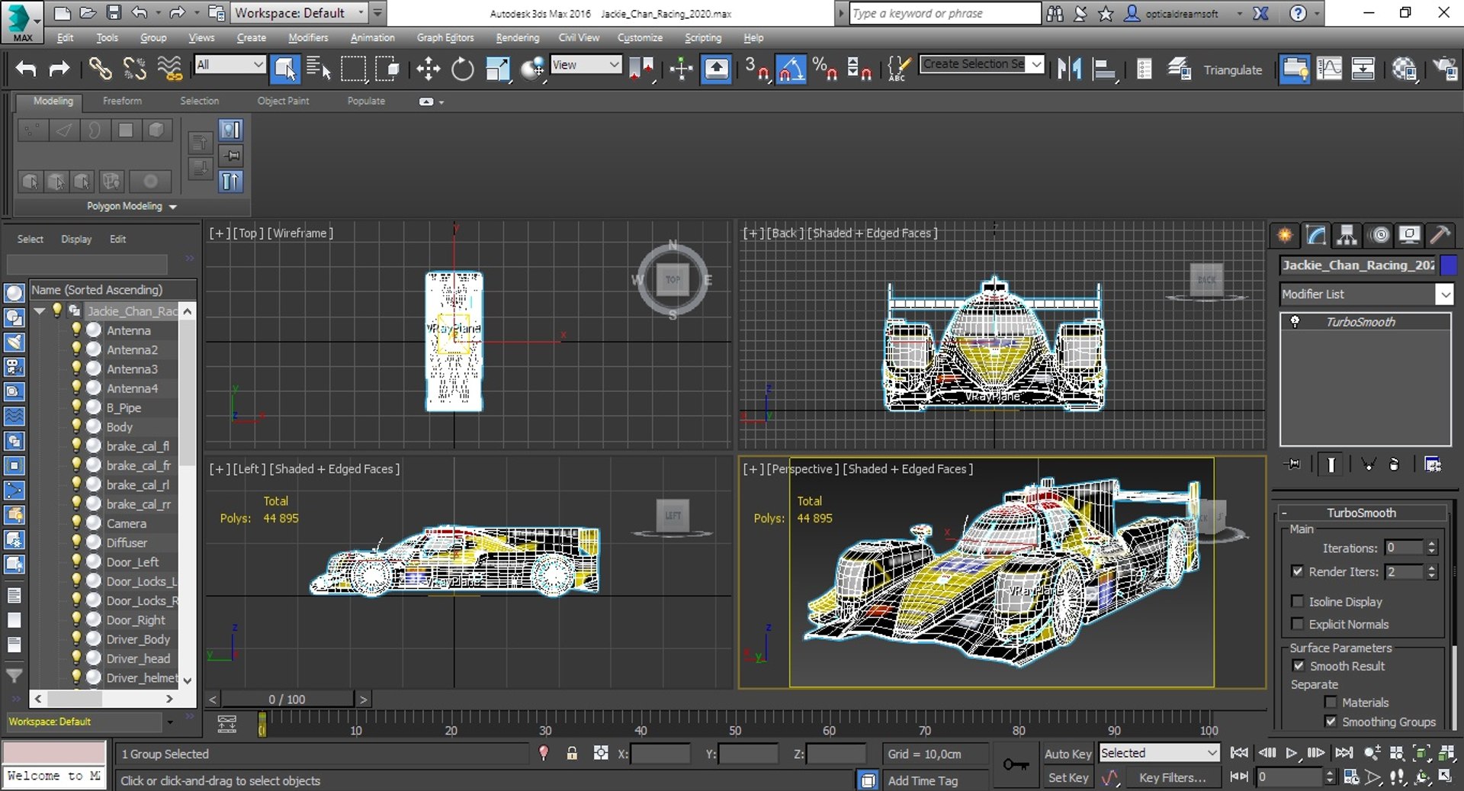Activate the Select Object tool
The height and width of the screenshot is (791, 1464).
coord(285,69)
